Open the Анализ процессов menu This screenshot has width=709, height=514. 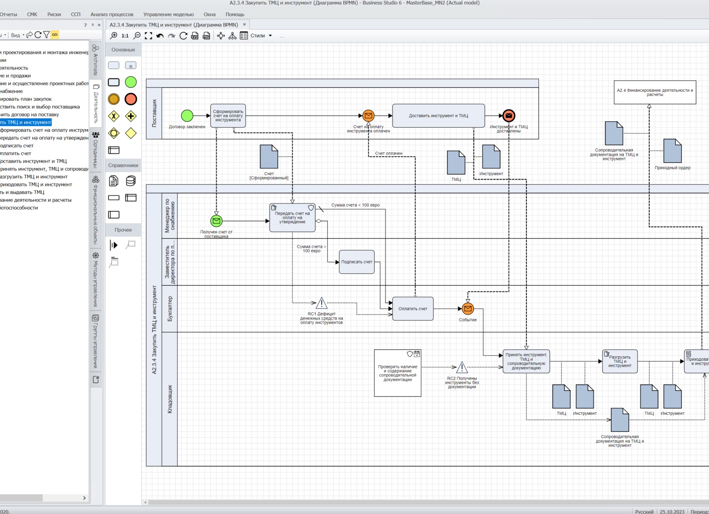coord(112,14)
